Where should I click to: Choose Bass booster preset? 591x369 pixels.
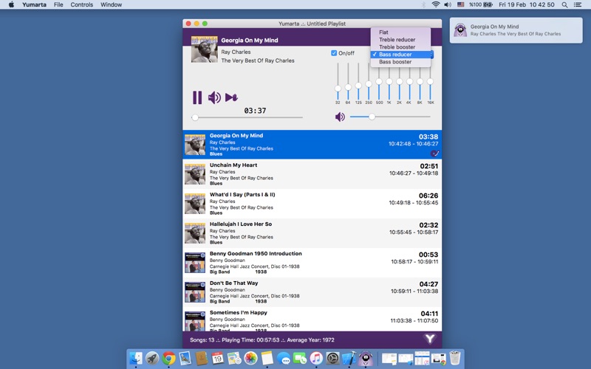coord(400,62)
